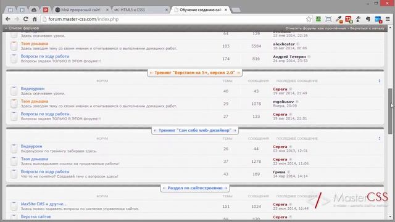View Андрей Тетерин's latest post icon
The image size is (395, 222).
(x=309, y=57)
